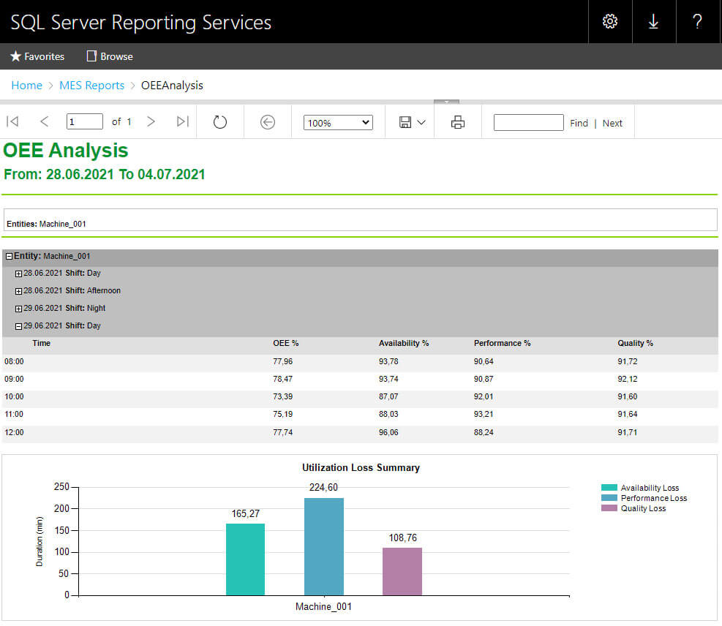
Task: Click OEEAnalysis breadcrumb text
Action: click(172, 86)
